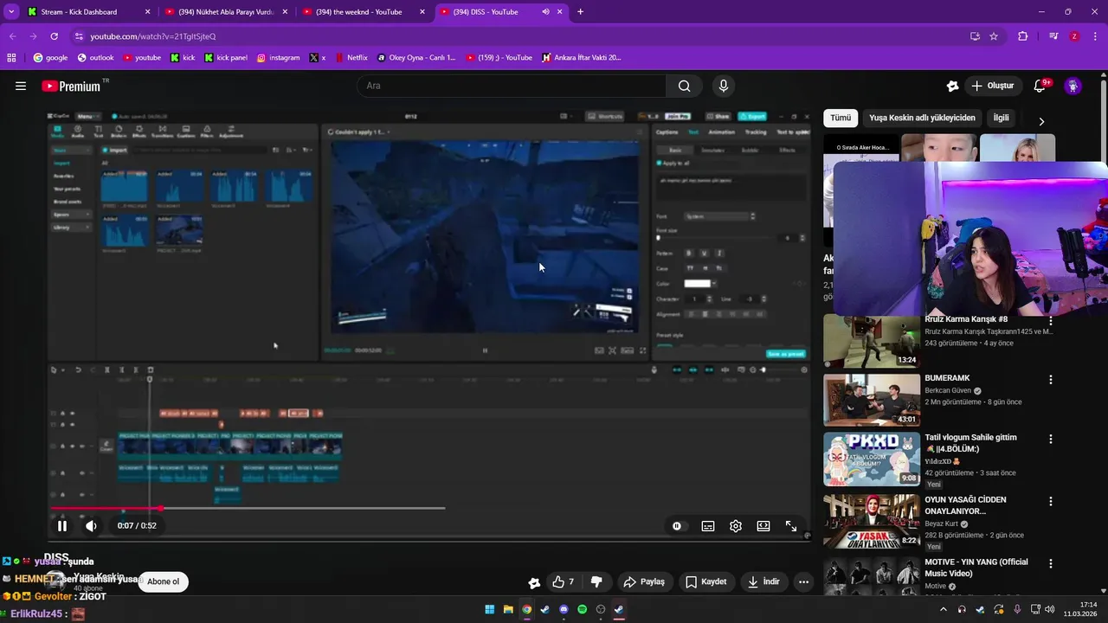Open the kick panel bookmark
The width and height of the screenshot is (1108, 623).
[x=225, y=58]
